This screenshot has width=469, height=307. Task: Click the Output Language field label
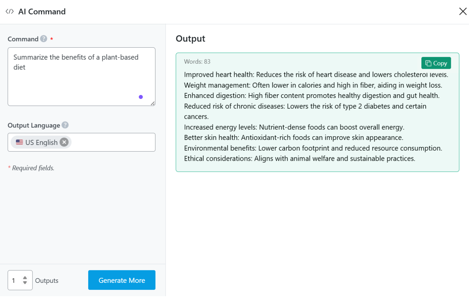(x=34, y=125)
